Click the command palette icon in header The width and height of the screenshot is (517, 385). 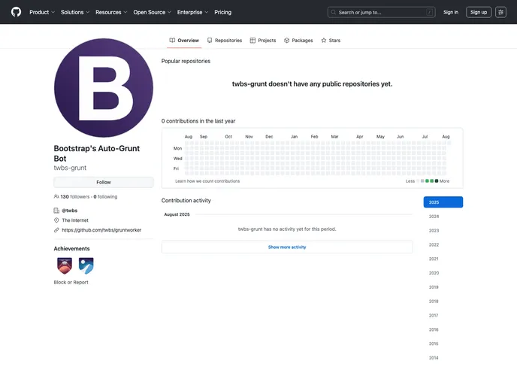click(500, 12)
